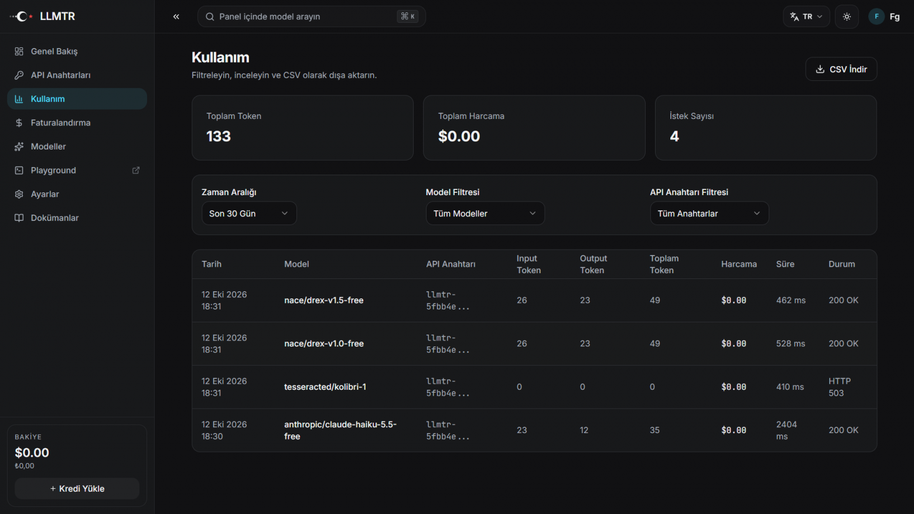Click the API Anahtarları key icon
This screenshot has height=514, width=914.
(19, 75)
